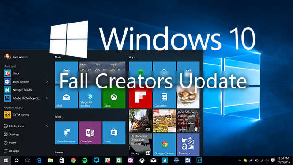293x165 pixels.
Task: Open Task View from the taskbar
Action: 27,161
